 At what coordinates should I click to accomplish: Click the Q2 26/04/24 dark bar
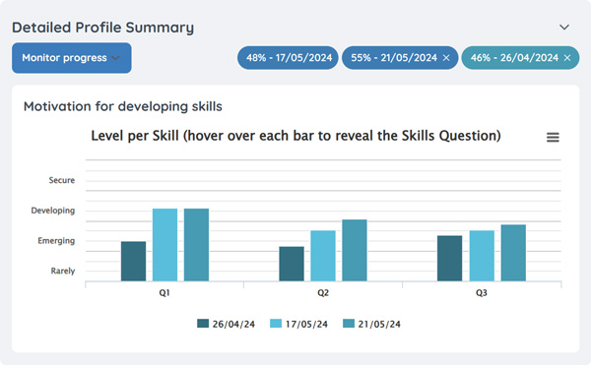[292, 264]
